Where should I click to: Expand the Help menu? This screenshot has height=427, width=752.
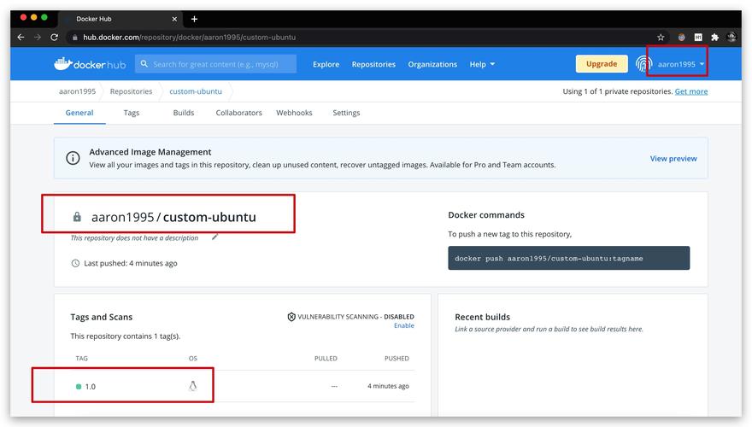point(482,64)
